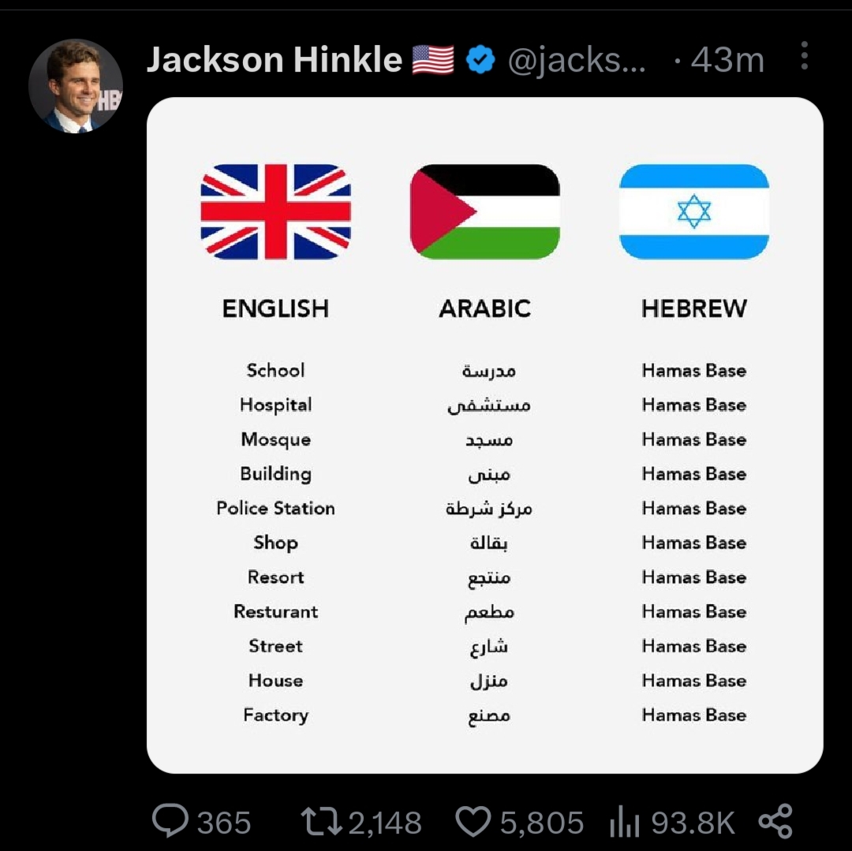Open the attached image at ARABIC heading
Viewport: 852px width, 851px height.
484,308
